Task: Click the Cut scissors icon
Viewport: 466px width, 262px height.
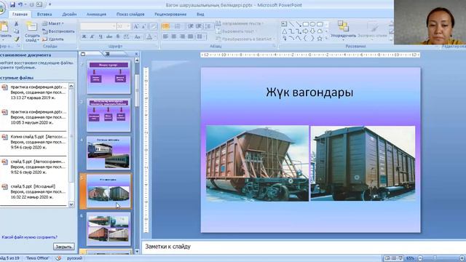Action: (x=16, y=23)
